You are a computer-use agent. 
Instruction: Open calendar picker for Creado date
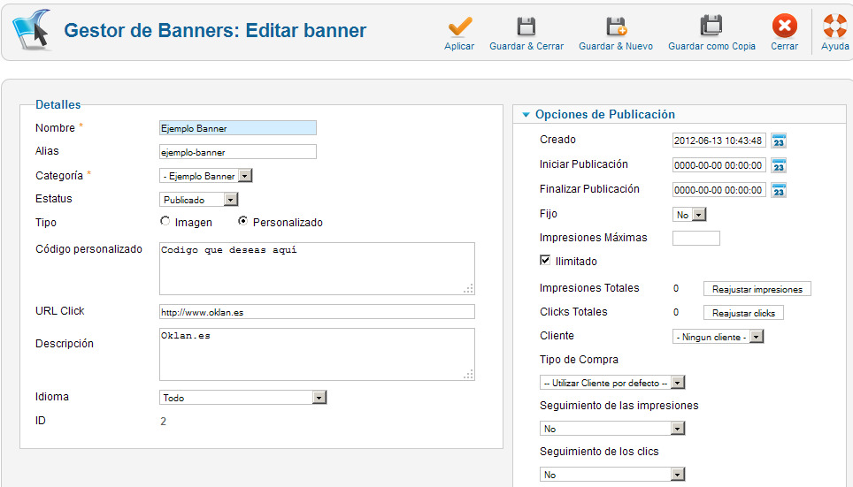pos(779,141)
